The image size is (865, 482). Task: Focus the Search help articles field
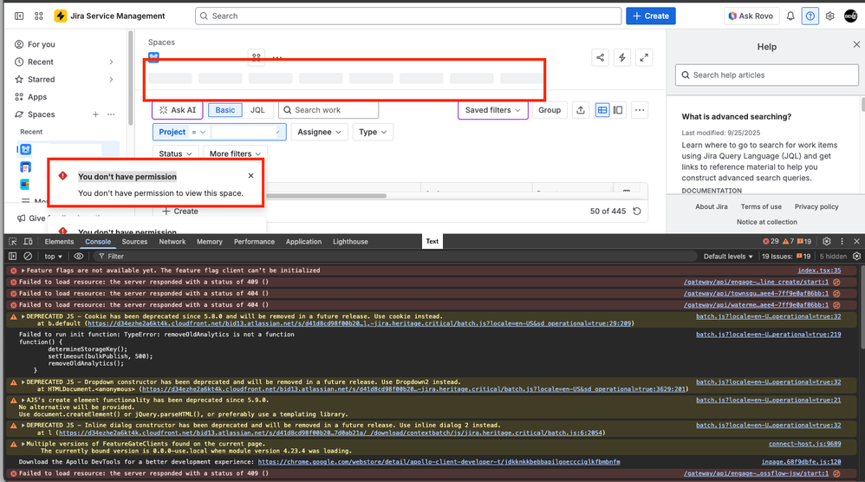[x=767, y=75]
